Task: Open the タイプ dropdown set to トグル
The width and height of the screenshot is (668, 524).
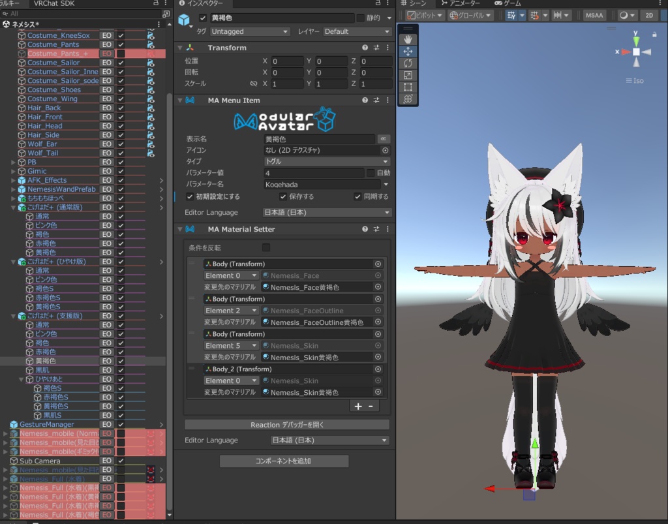Action: 326,161
